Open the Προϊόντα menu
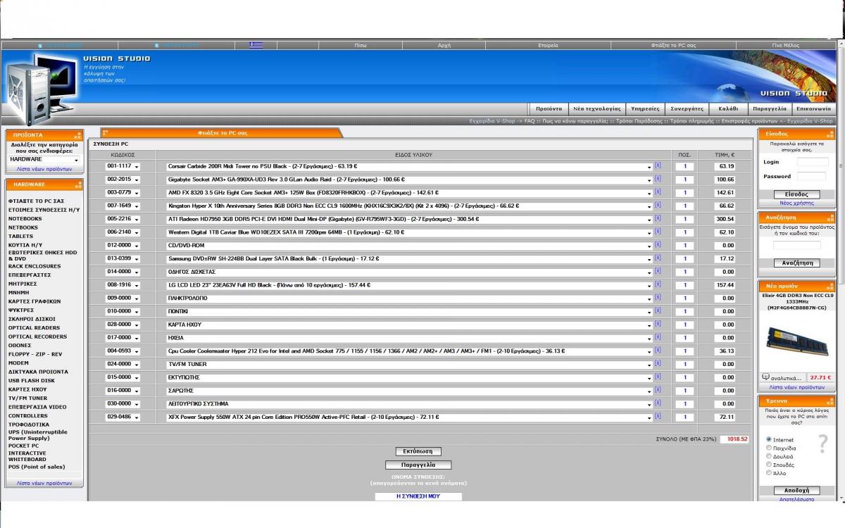 pos(549,109)
